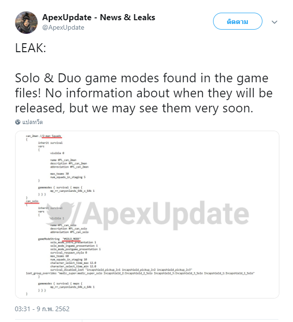The height and width of the screenshot is (322, 293).
Task: Click the "num_squads_in_staging 5" line
Action: tap(68, 177)
